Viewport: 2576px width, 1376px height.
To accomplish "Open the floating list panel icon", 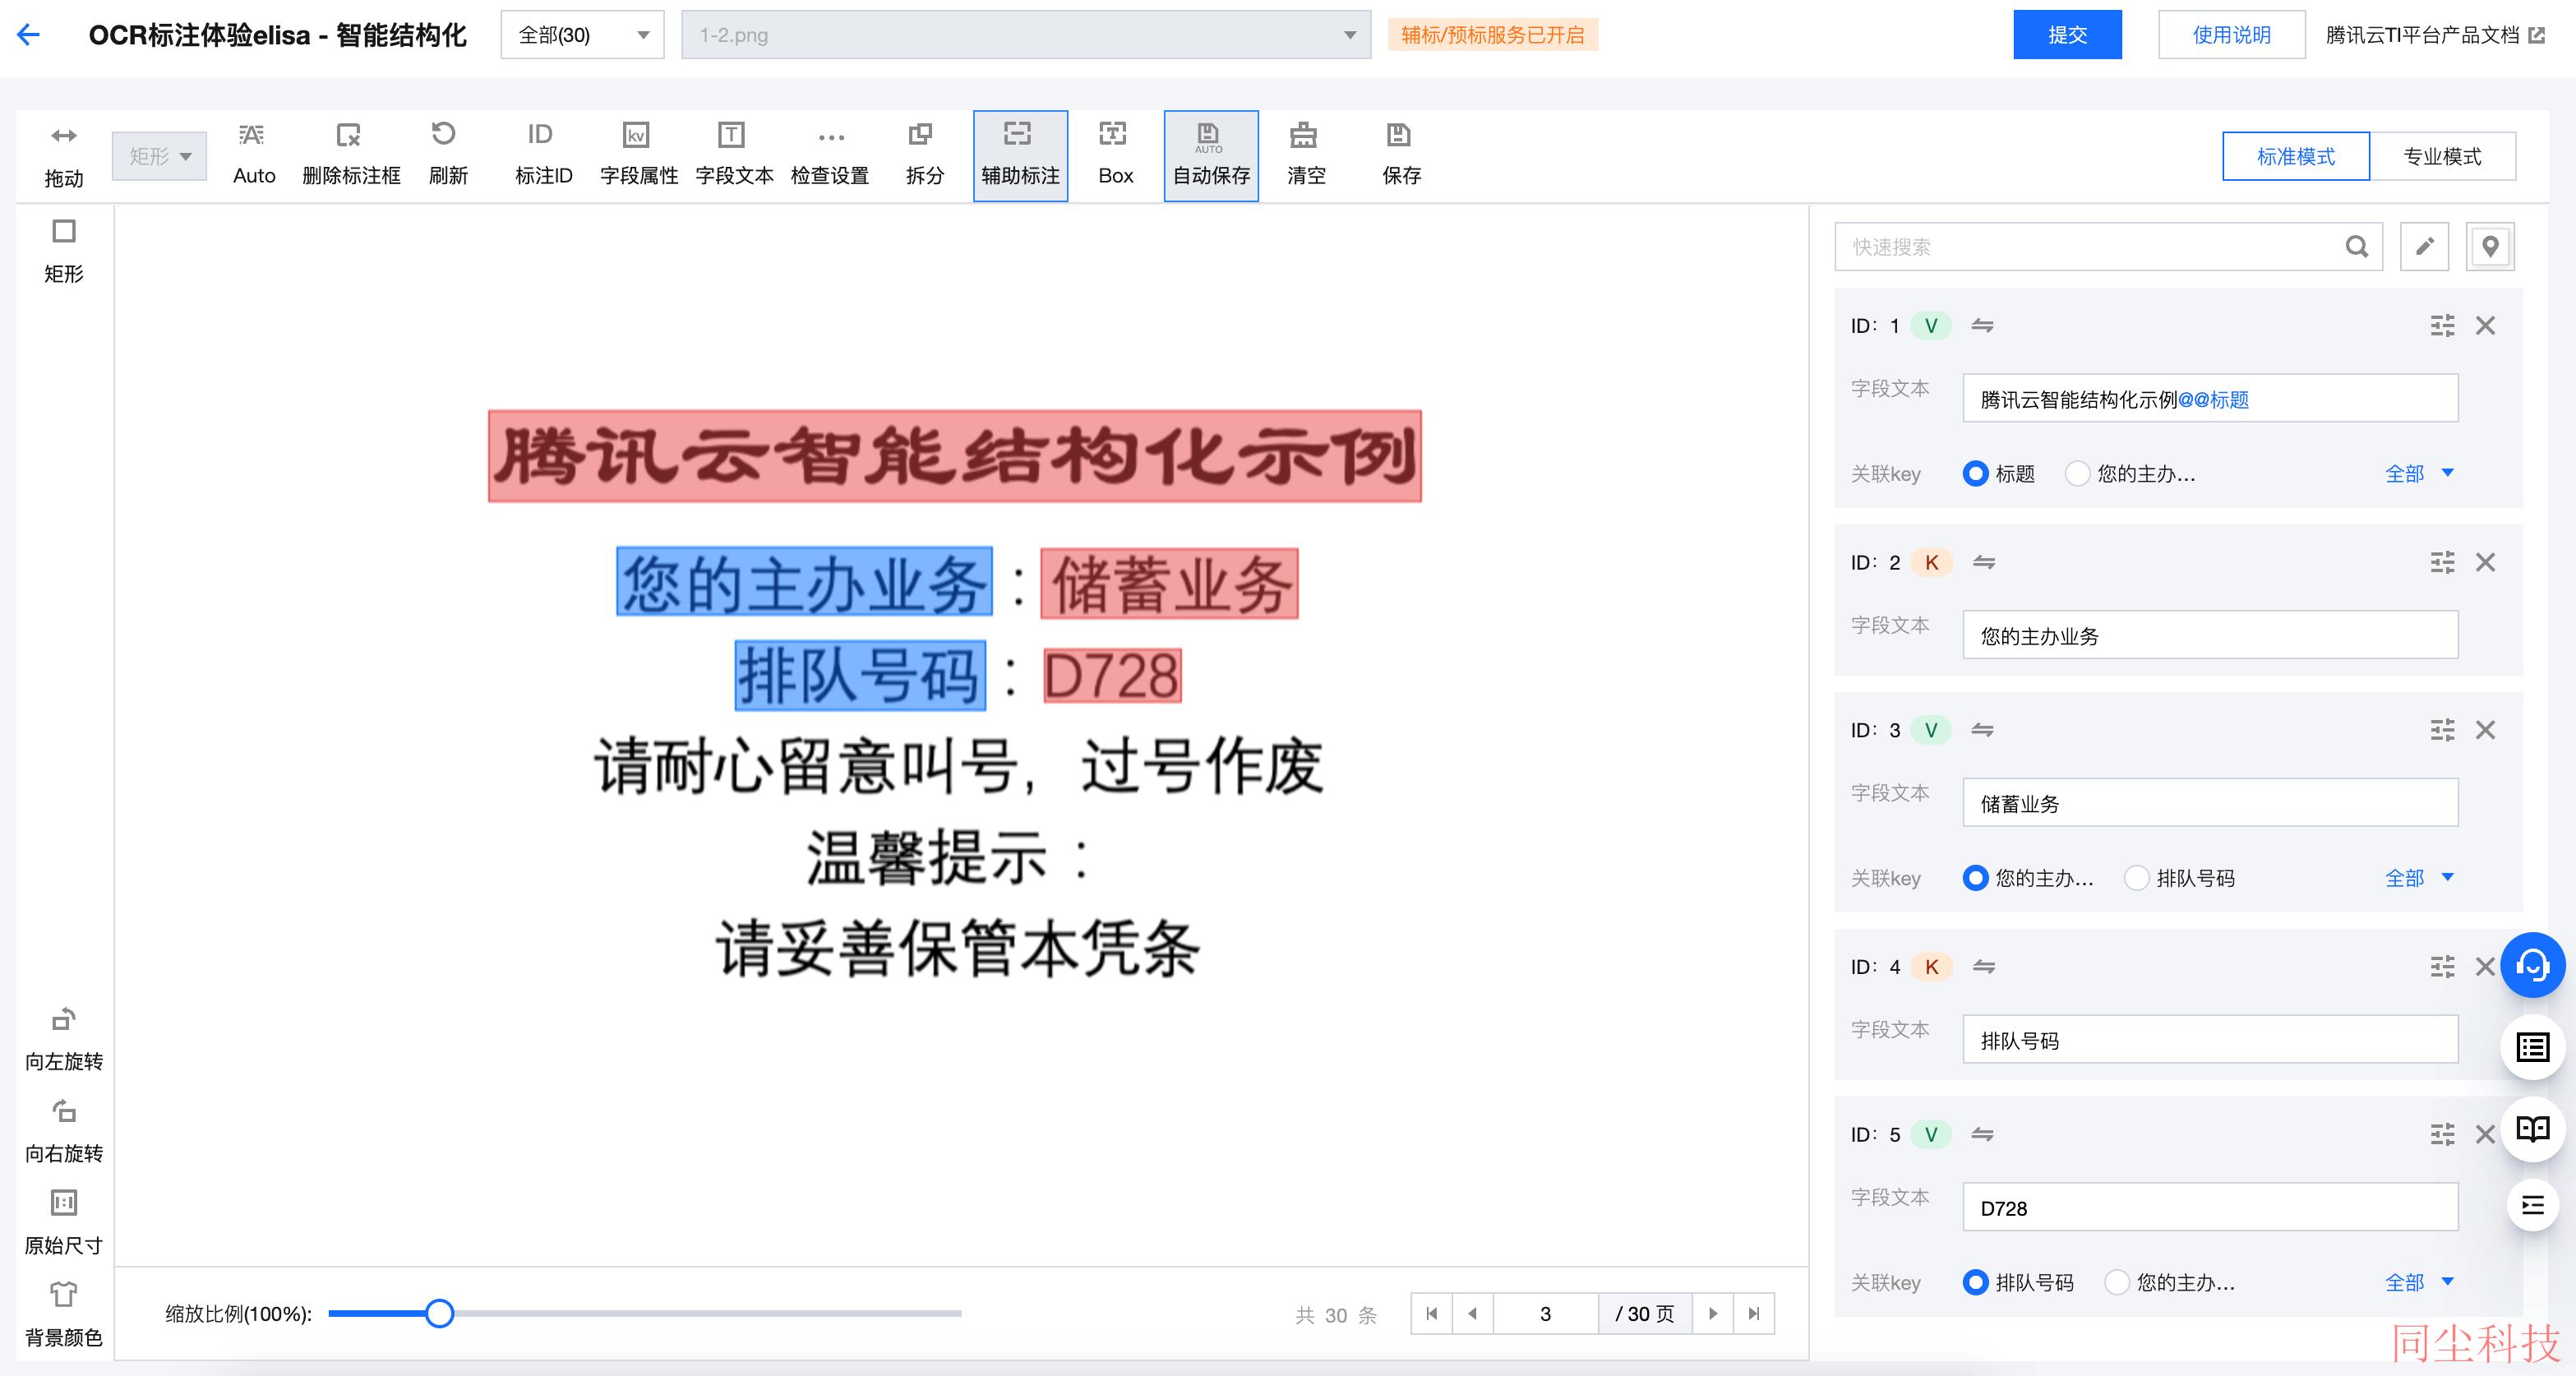I will tap(2532, 1047).
